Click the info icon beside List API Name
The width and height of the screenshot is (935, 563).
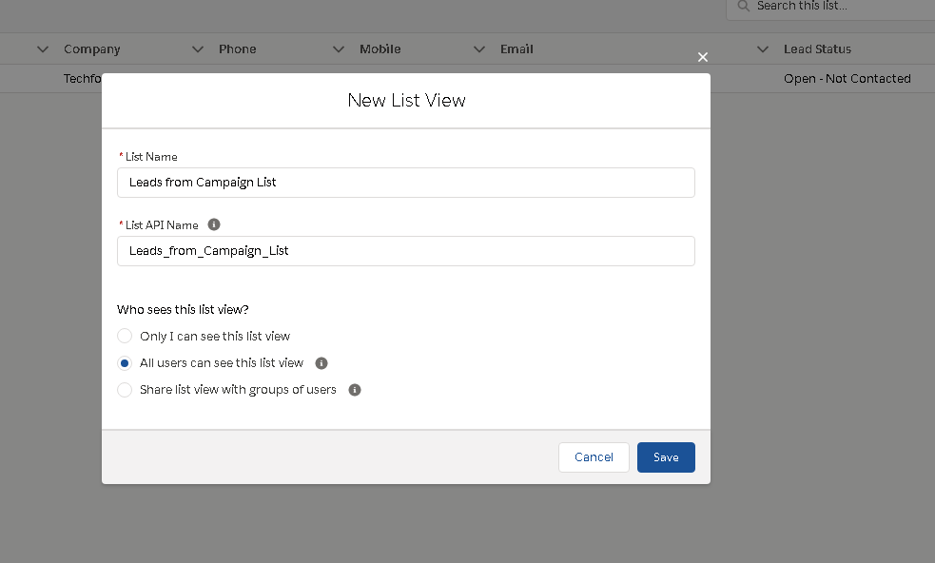(x=213, y=224)
